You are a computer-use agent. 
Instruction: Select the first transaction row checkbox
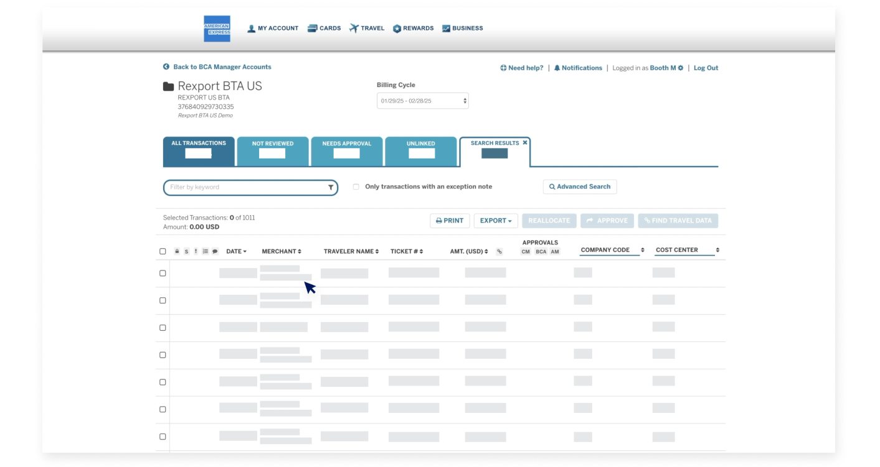click(163, 272)
